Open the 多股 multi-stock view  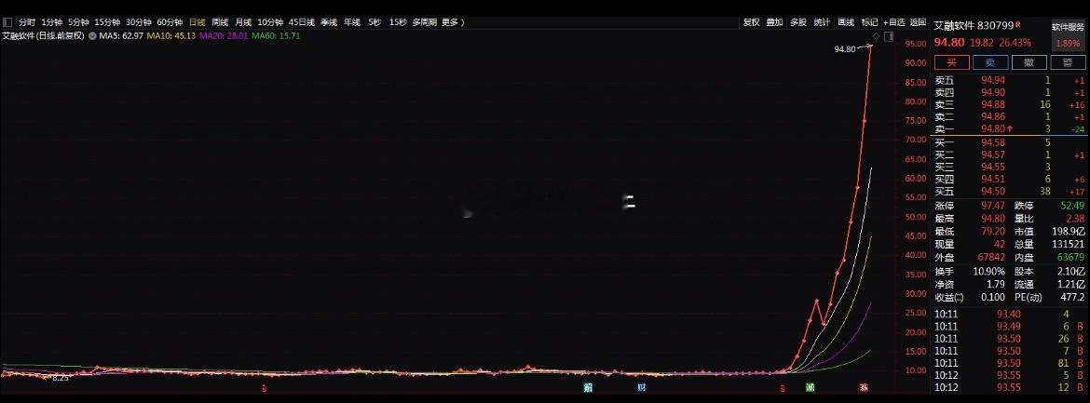click(798, 22)
